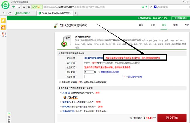Screen dimensions: 190x123
Task: Open the 下载 navigation item
Action: point(153,25)
